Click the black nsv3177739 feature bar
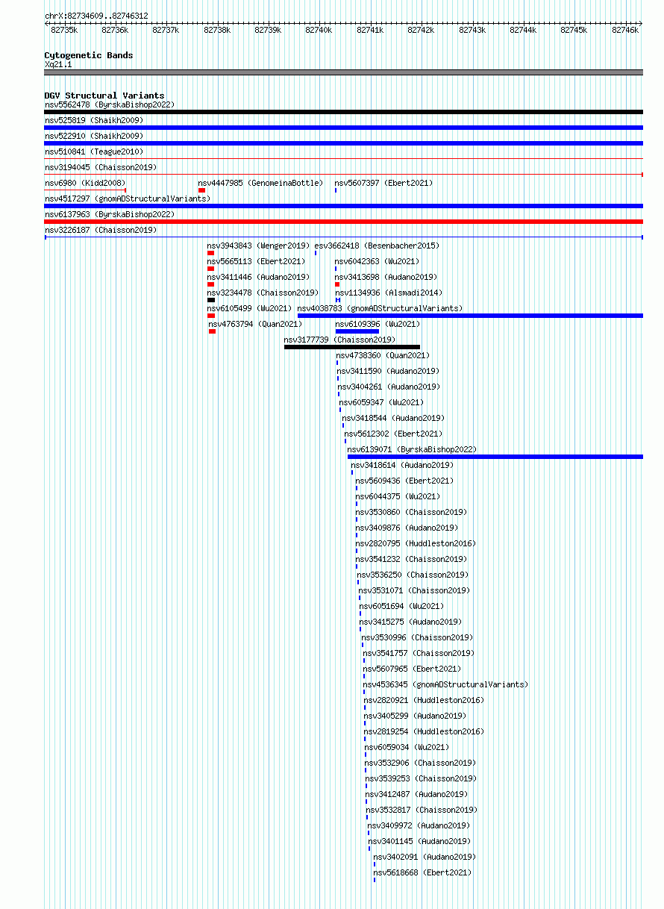Viewport: 664px width, 909px height. 352,347
